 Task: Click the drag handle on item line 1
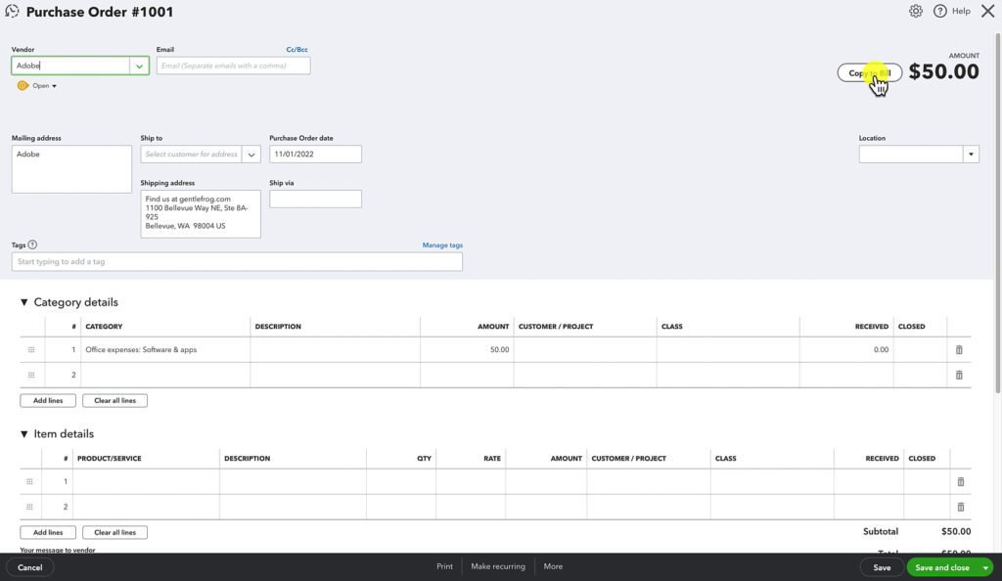pyautogui.click(x=30, y=481)
